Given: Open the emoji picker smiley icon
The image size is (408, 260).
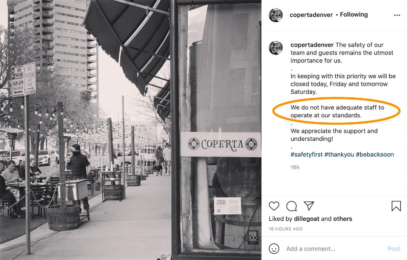Looking at the screenshot, I should tap(274, 249).
